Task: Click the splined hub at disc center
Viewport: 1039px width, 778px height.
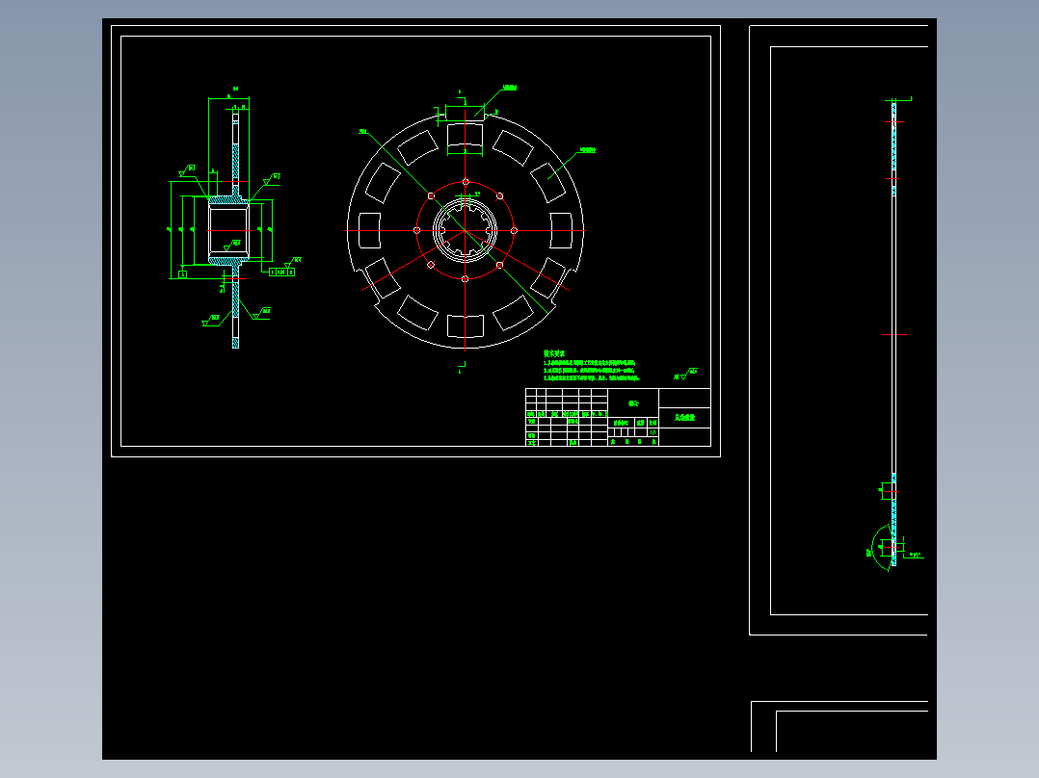Action: pyautogui.click(x=466, y=230)
